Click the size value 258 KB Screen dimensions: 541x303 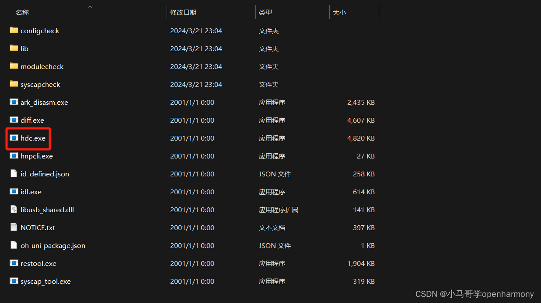pyautogui.click(x=364, y=174)
